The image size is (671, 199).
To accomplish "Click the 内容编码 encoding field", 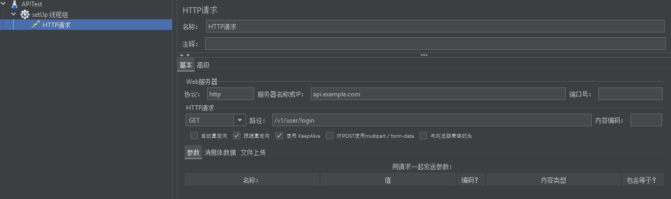I will pos(646,120).
